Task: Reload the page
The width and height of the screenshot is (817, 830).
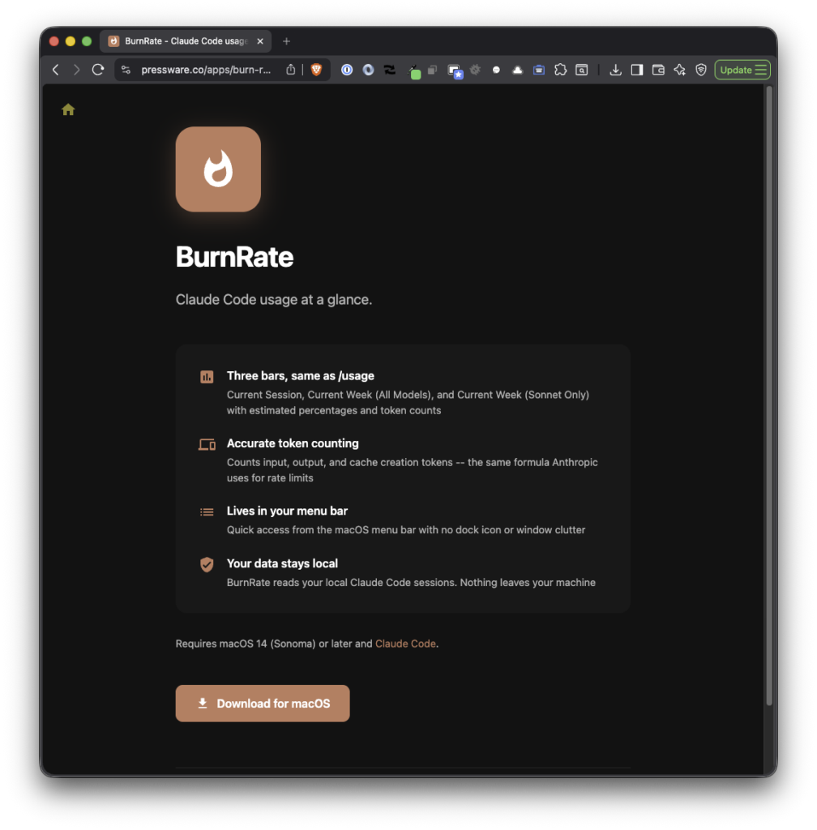Action: point(98,70)
